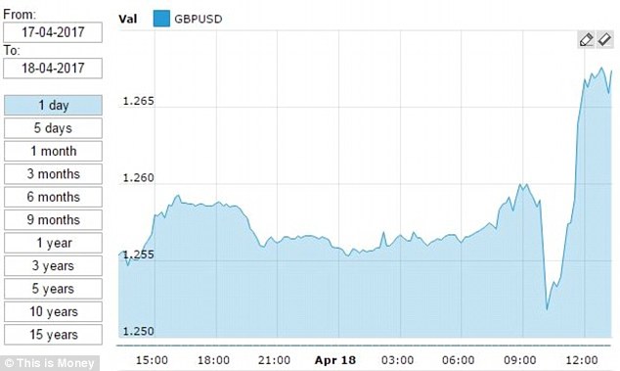Select the 1 day range
620x371 pixels.
click(53, 106)
